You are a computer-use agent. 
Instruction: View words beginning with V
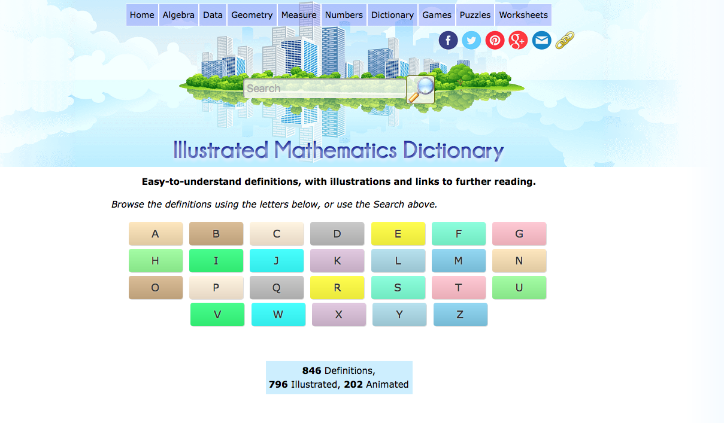pyautogui.click(x=217, y=314)
